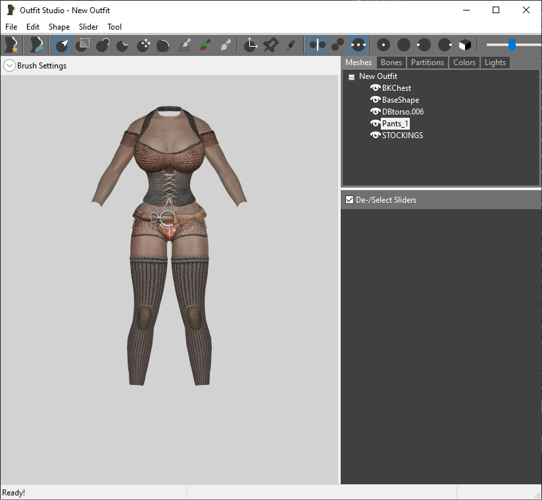
Task: Switch to the Meshes tab
Action: click(x=358, y=63)
